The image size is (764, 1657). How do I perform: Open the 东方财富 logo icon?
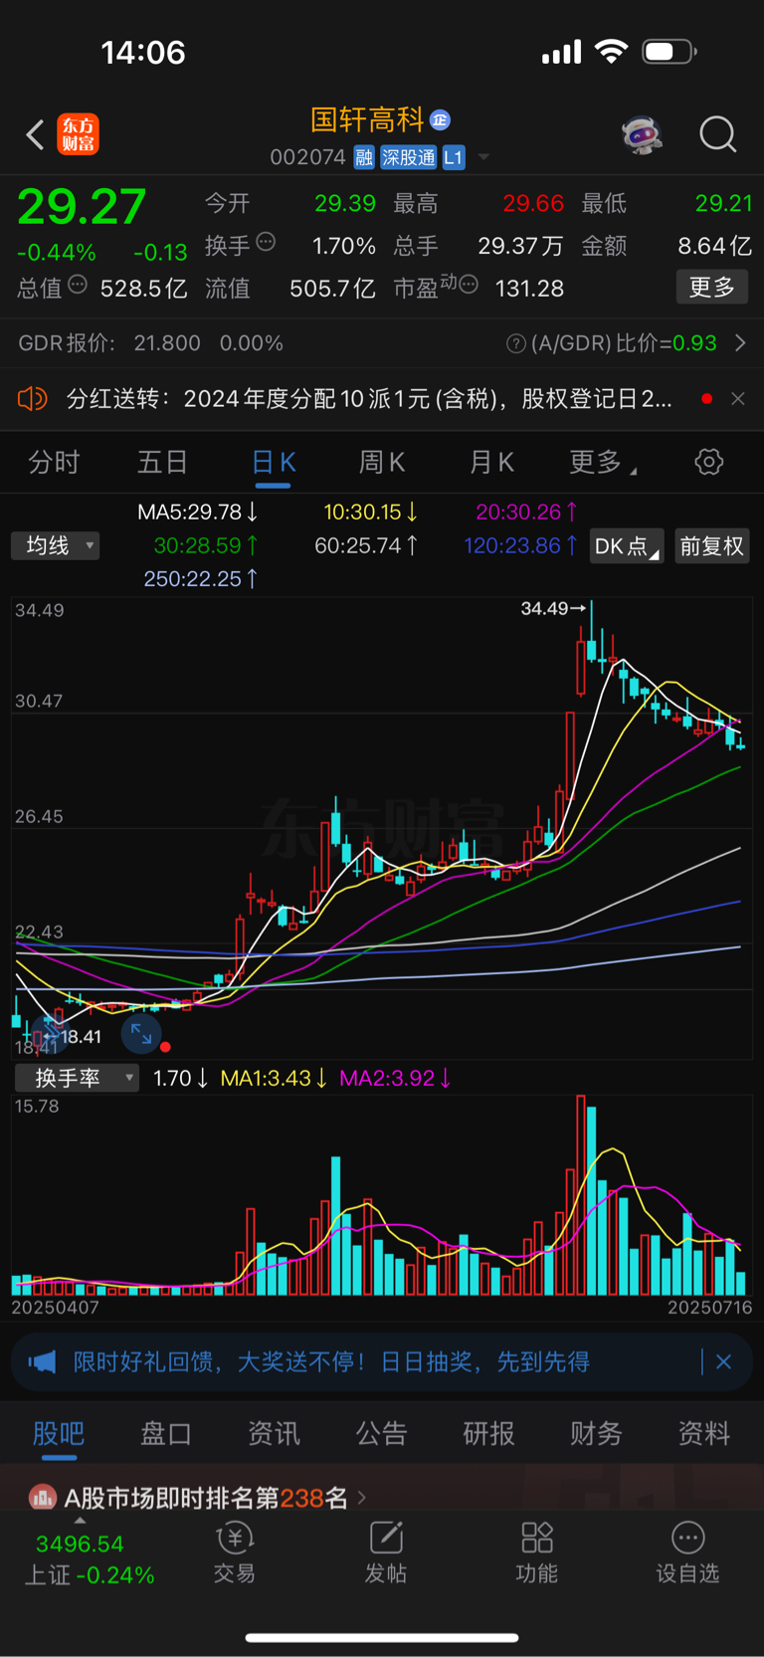79,134
